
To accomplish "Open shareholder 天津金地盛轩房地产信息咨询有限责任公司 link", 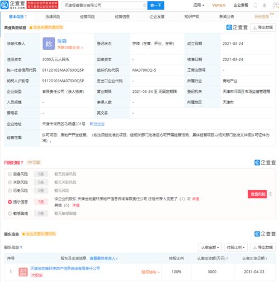I will tap(65, 269).
